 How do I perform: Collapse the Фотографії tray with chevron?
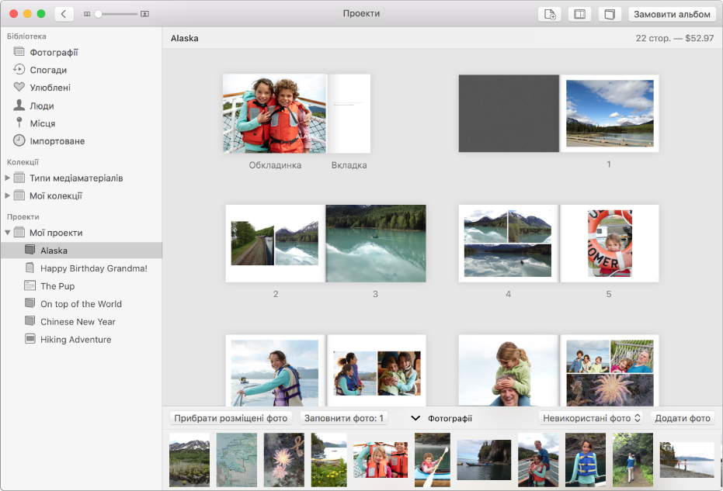(415, 418)
